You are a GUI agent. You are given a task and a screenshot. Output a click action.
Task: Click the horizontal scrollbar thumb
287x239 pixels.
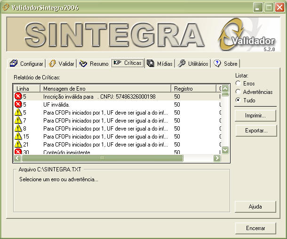(103, 158)
